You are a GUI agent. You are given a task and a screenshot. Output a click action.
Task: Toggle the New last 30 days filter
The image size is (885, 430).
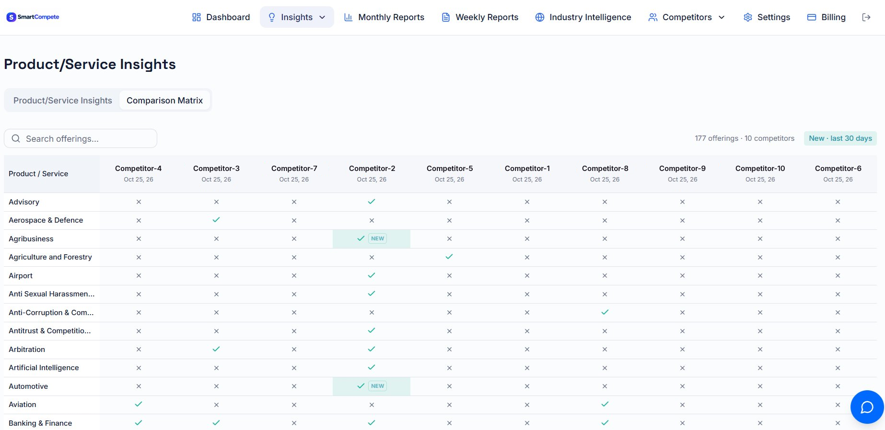coord(840,138)
